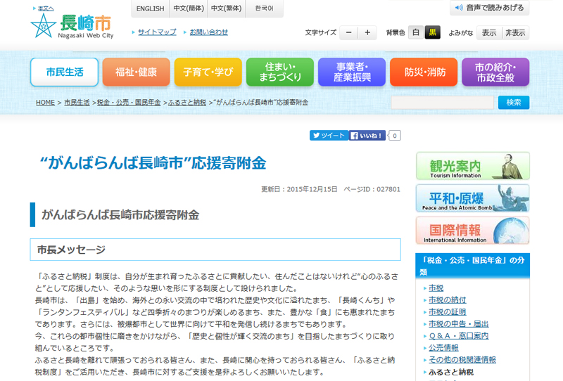Click the audio read-aloud speaker button
The image size is (563, 381).
coord(489,8)
